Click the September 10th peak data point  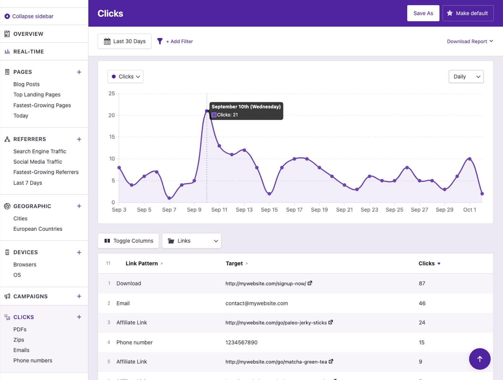[207, 111]
